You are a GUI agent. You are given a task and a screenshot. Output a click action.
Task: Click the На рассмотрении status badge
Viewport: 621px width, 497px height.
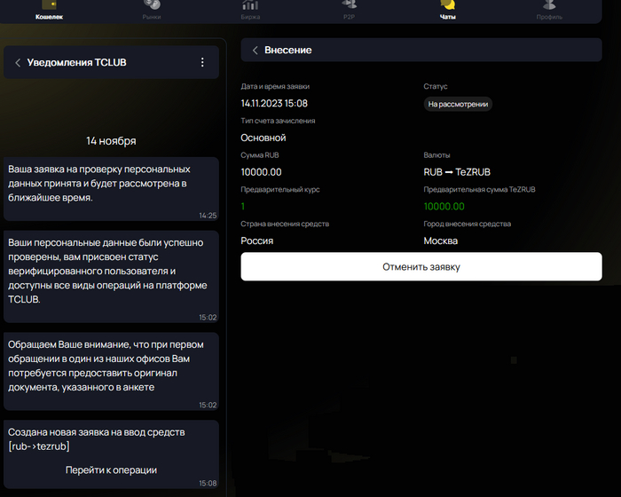458,104
